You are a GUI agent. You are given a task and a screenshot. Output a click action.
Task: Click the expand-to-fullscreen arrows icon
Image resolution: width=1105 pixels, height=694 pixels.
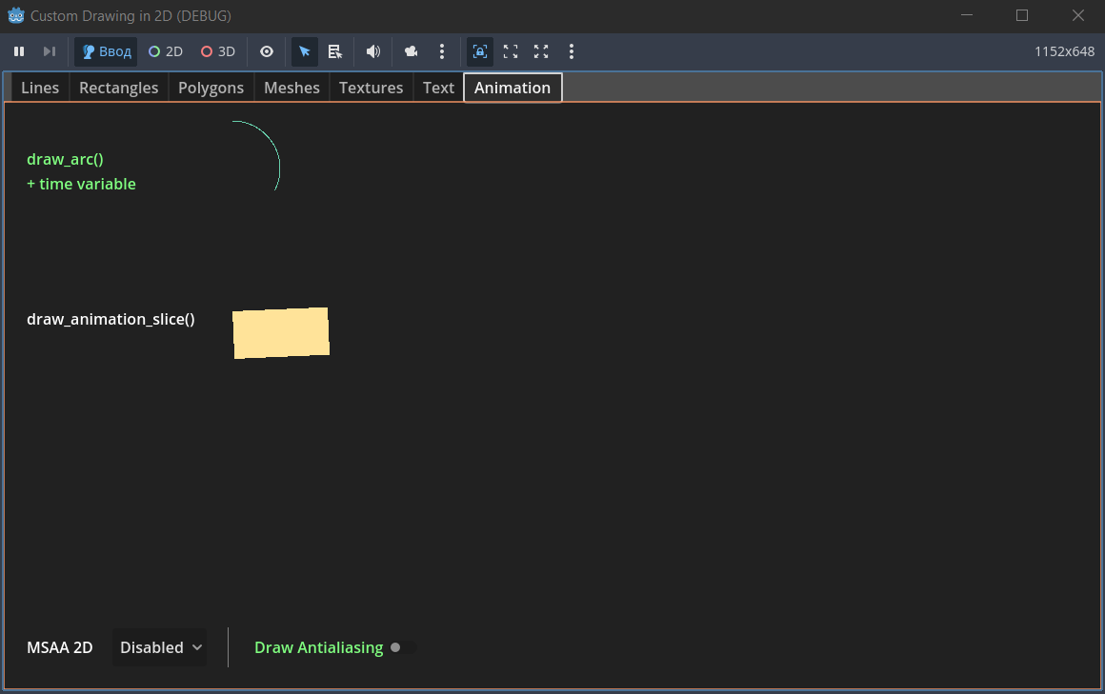point(541,51)
